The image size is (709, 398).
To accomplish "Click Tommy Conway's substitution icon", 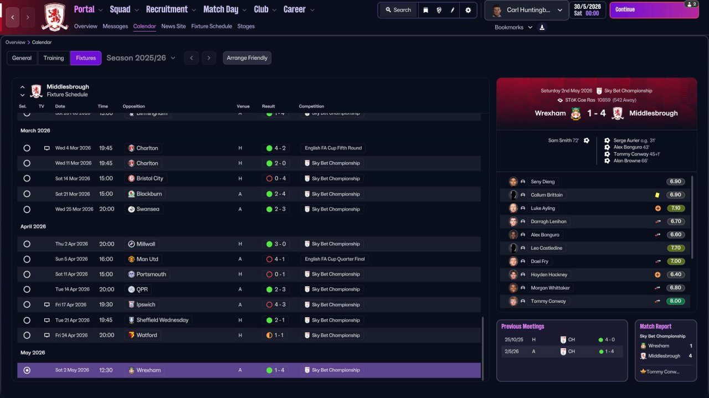I will point(658,301).
